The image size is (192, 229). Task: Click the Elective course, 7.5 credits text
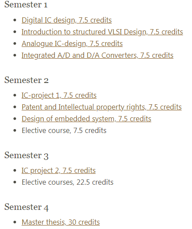point(64,130)
